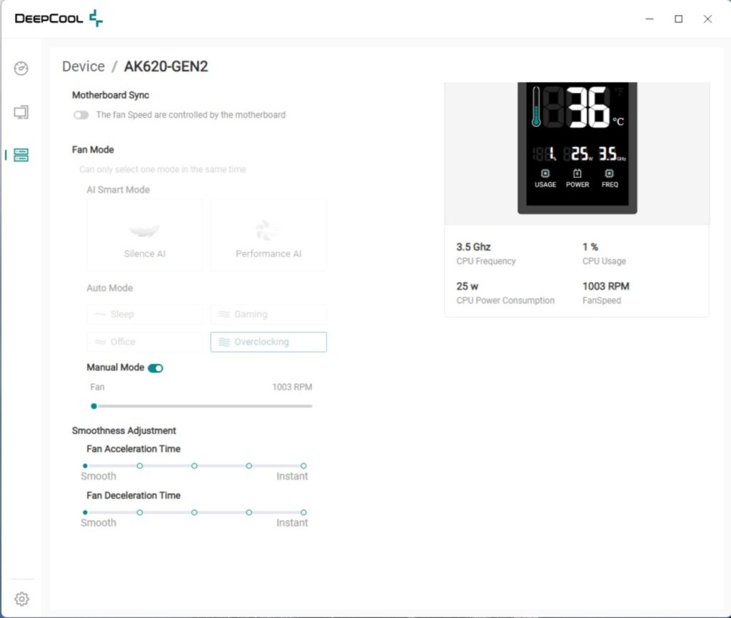Click the Gaming wave icon
This screenshot has width=731, height=618.
point(224,314)
